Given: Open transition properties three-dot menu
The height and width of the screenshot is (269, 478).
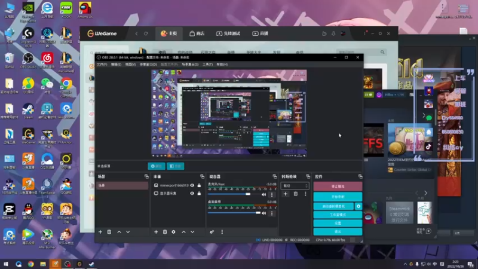Looking at the screenshot, I should (x=305, y=194).
